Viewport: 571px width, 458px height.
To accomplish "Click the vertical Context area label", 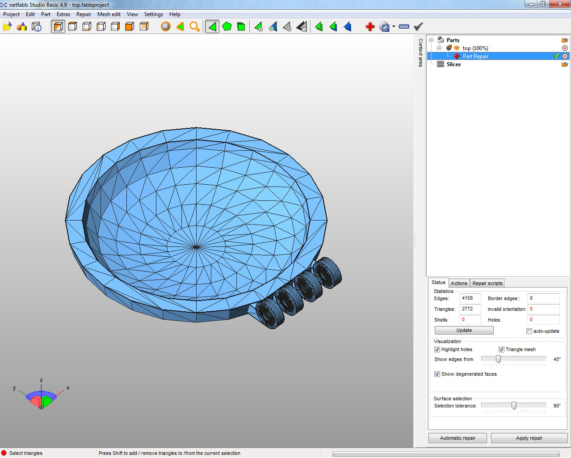I will [420, 53].
